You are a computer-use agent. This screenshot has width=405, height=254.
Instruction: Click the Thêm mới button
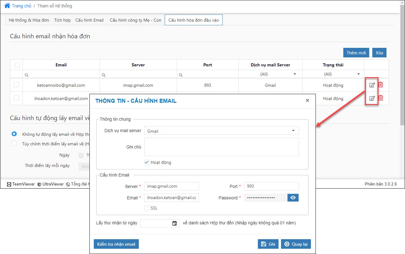click(356, 53)
